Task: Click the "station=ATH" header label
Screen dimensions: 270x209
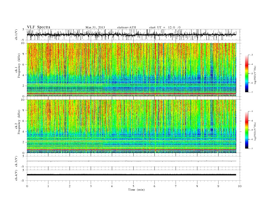Action: click(126, 27)
